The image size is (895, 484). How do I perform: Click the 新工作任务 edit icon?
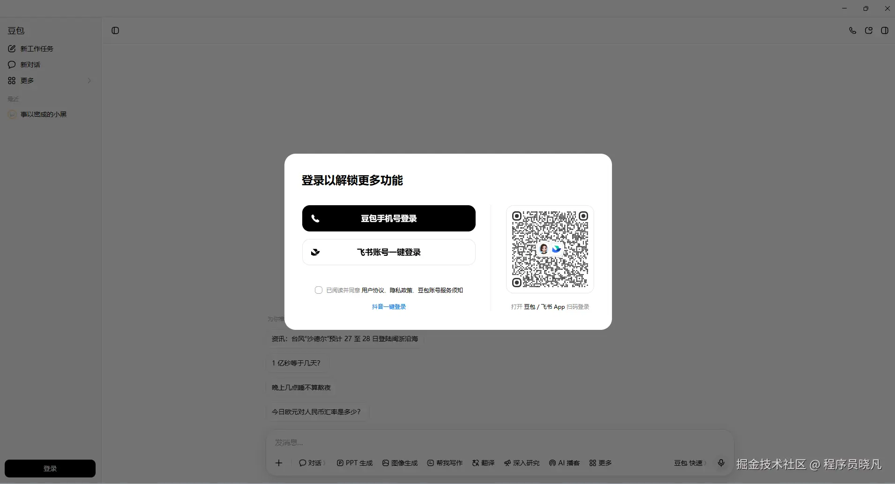(x=12, y=49)
